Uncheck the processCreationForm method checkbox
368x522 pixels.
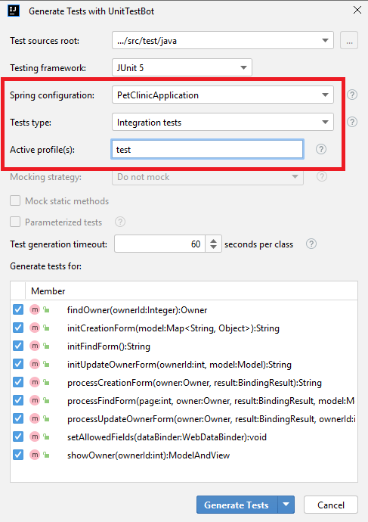click(x=18, y=382)
